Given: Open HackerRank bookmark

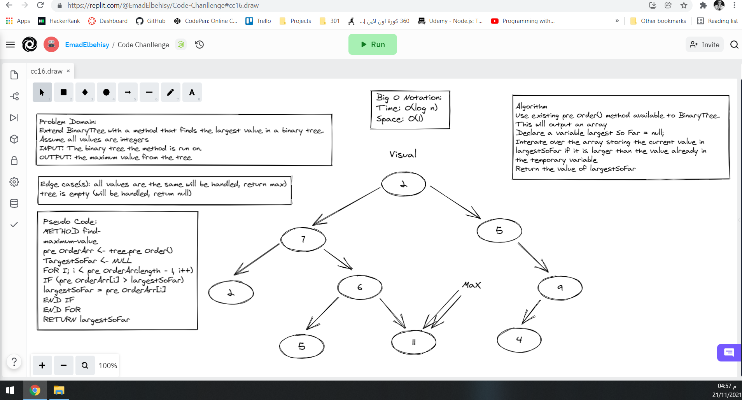Looking at the screenshot, I should click(x=59, y=21).
